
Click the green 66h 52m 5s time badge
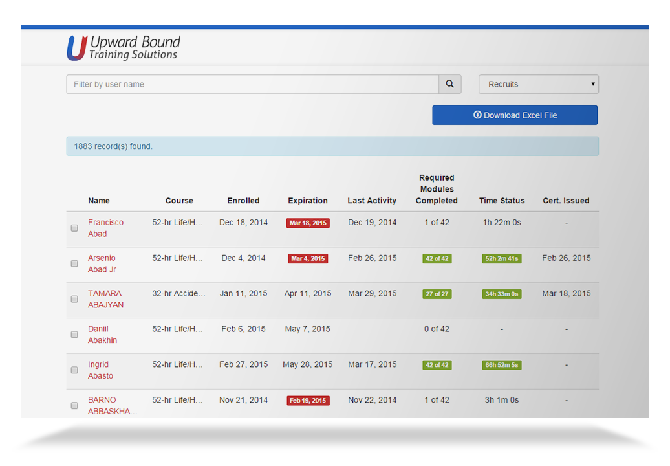pos(502,365)
